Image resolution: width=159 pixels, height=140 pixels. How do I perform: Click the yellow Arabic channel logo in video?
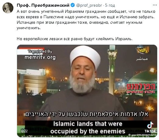(x=143, y=50)
